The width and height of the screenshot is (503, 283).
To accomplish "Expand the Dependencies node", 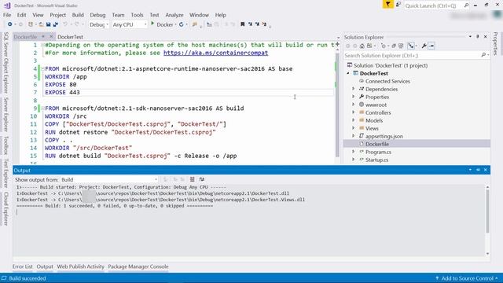I will tap(354, 89).
